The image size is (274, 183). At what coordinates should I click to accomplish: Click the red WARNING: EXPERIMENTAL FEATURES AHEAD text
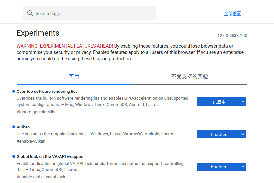[x=65, y=46]
